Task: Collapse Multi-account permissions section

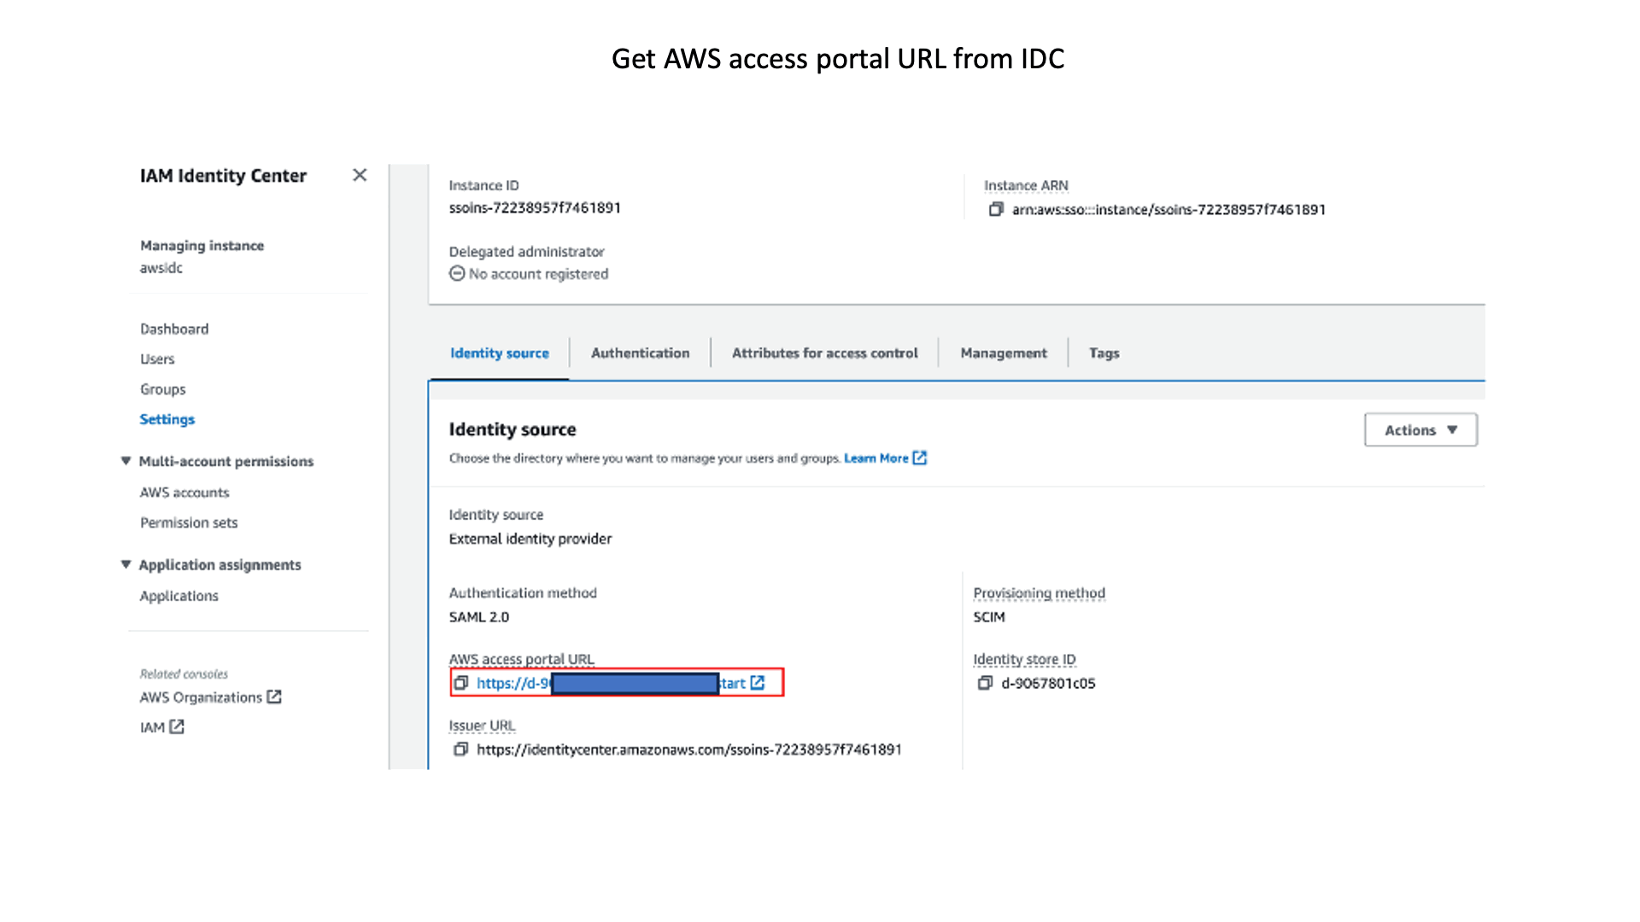Action: point(126,461)
